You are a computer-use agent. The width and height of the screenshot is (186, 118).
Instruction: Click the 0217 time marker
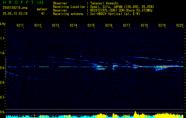(x=127, y=25)
